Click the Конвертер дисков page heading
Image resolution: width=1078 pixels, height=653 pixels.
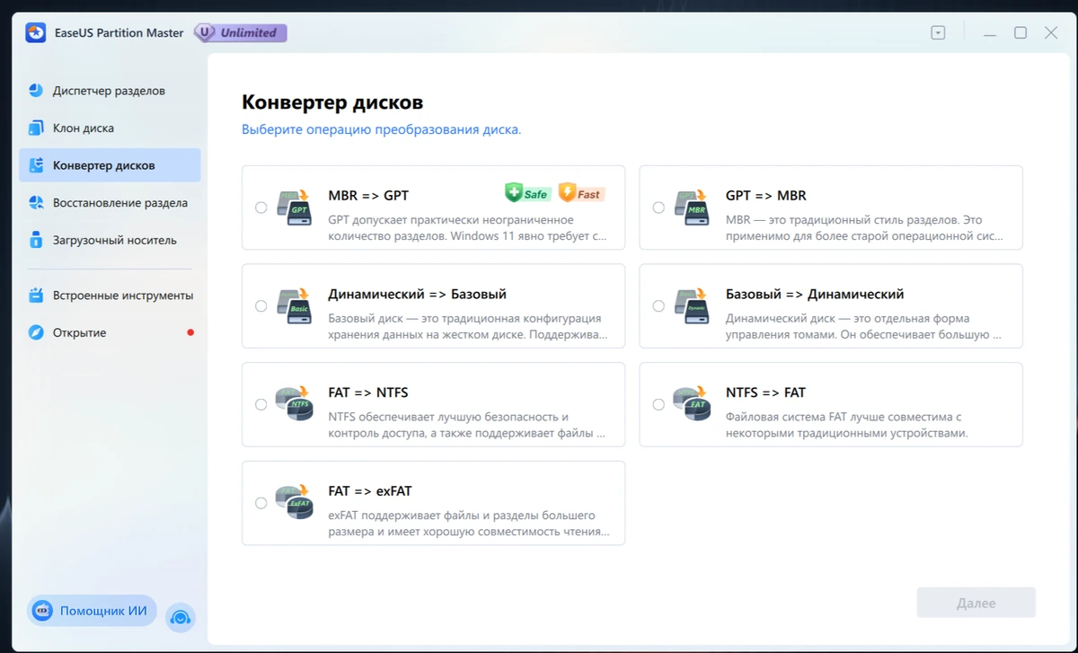[332, 102]
